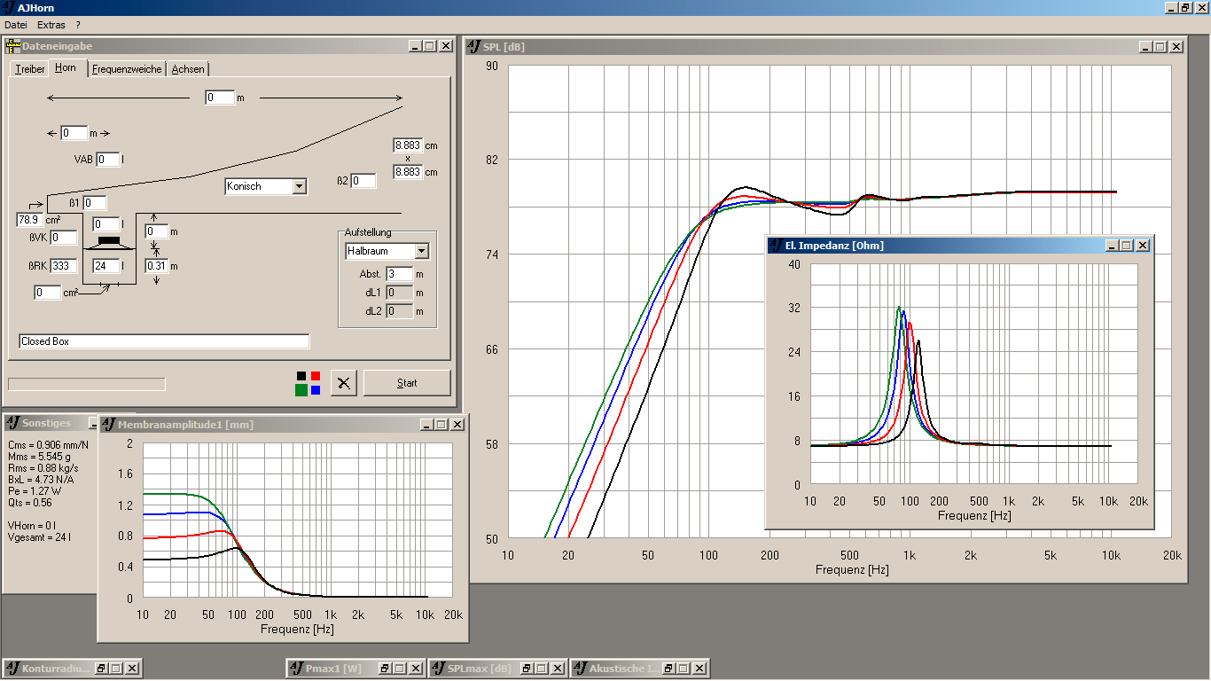Open the Datei menu

coord(16,25)
